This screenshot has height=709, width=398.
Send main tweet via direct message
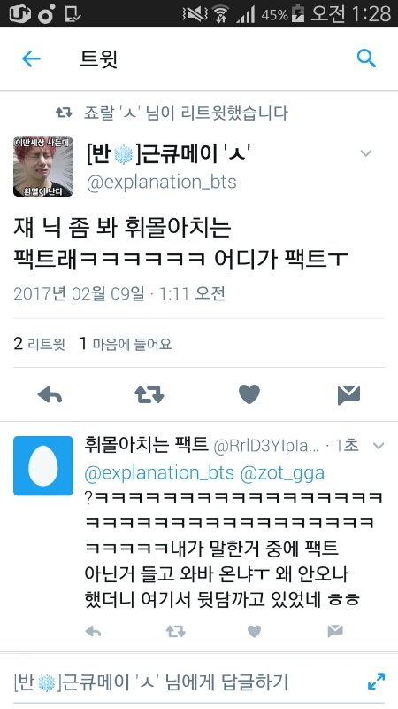(x=348, y=395)
